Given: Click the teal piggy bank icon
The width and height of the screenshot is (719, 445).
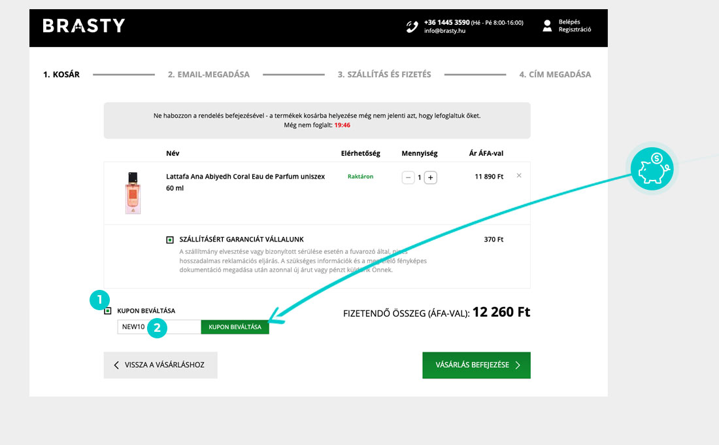Looking at the screenshot, I should tap(652, 168).
